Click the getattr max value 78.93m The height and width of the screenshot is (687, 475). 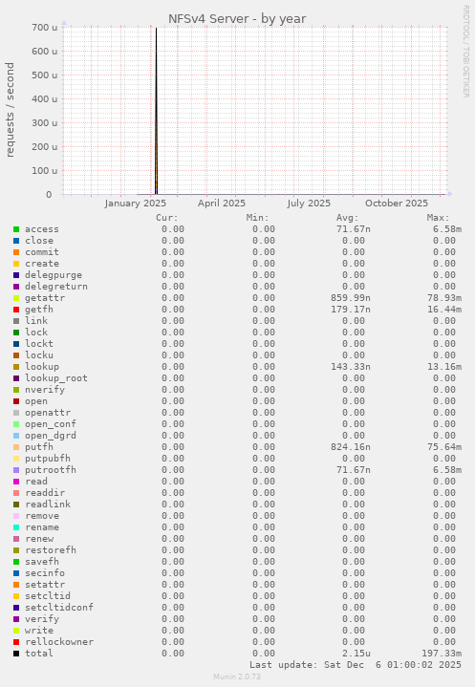[444, 298]
